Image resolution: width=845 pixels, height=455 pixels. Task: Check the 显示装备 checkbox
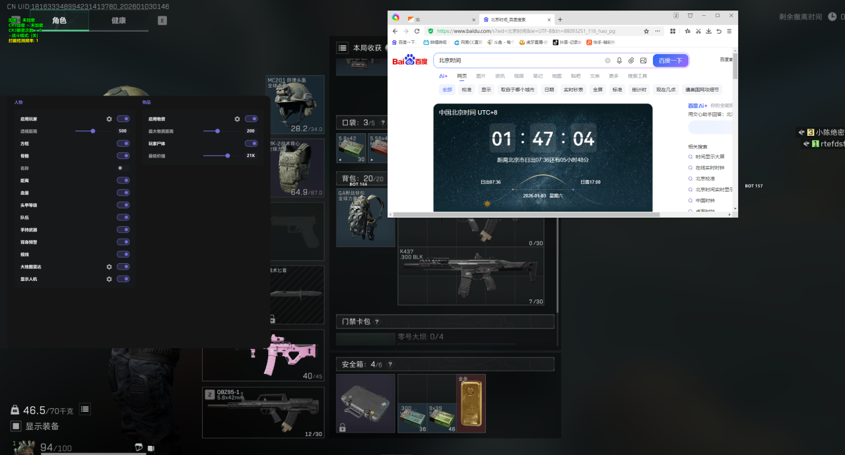click(x=16, y=426)
